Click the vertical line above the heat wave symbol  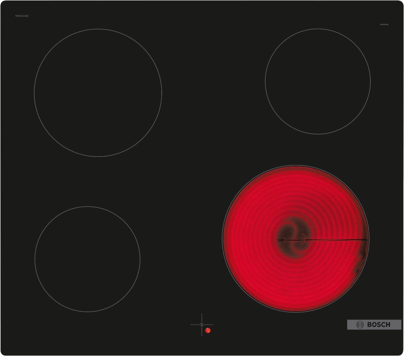[202, 317]
